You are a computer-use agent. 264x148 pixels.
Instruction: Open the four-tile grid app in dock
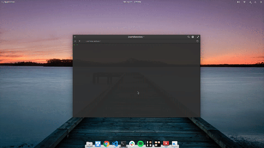tap(149, 144)
